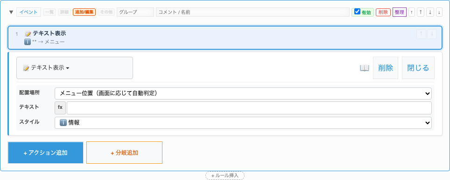Click the テキスト input field
This screenshot has height=180, width=450.
[x=249, y=108]
